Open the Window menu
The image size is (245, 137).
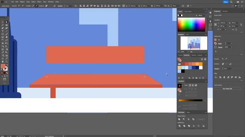(51, 2)
